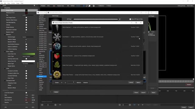
Task: Click the circular rotate toolbar icon
Action: (x=87, y=6)
